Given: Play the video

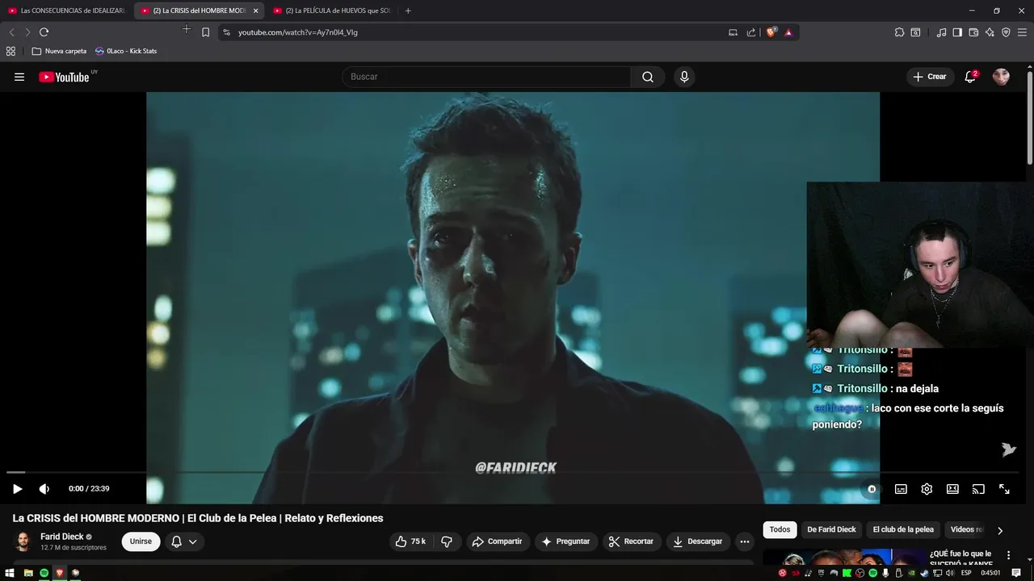Looking at the screenshot, I should (x=17, y=488).
